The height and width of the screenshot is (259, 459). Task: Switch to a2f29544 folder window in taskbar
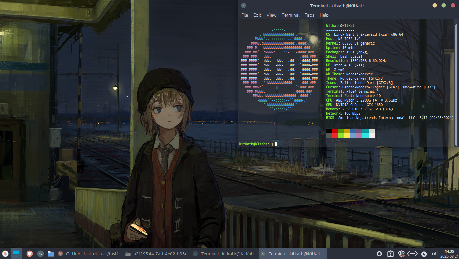(159, 254)
